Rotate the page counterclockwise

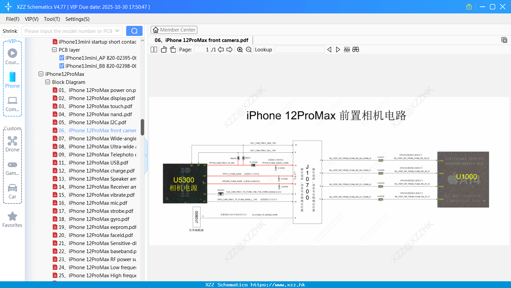164,49
